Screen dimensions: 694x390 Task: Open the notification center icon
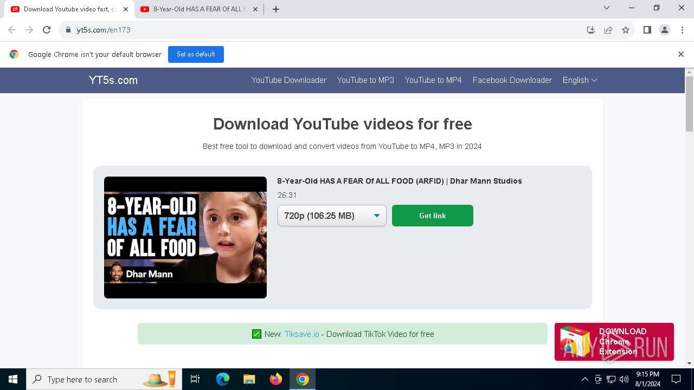[676, 379]
